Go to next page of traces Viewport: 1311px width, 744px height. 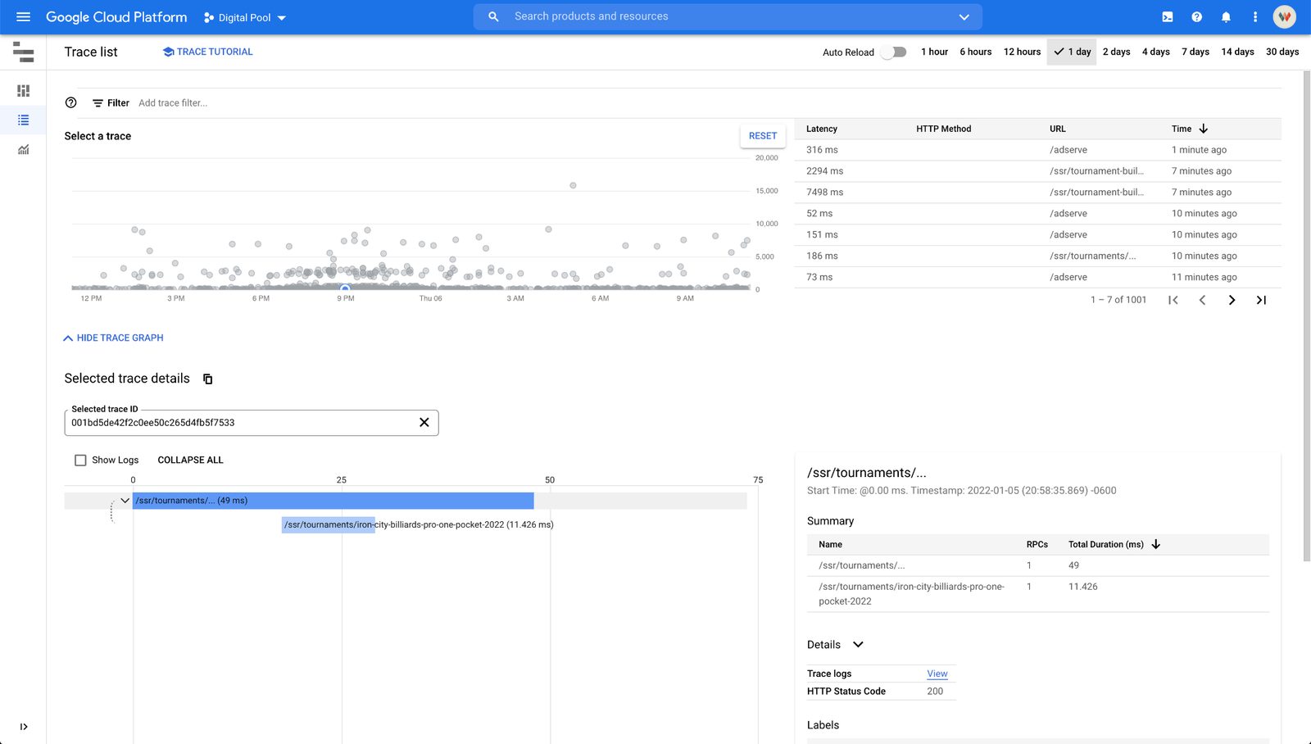click(x=1232, y=300)
